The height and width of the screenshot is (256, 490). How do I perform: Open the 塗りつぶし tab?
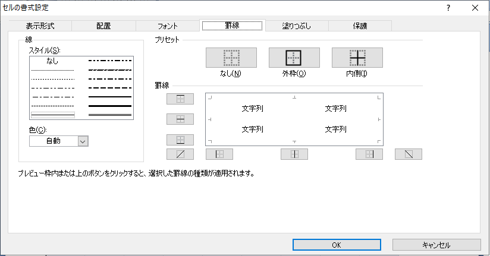pos(296,26)
